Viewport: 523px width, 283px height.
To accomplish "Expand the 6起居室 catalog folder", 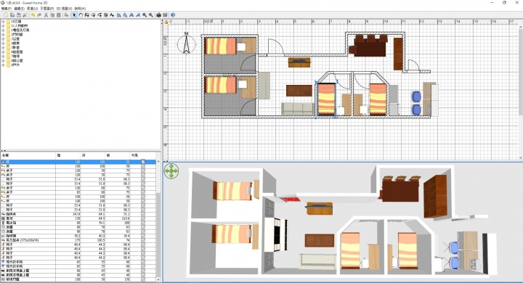I will (3, 52).
